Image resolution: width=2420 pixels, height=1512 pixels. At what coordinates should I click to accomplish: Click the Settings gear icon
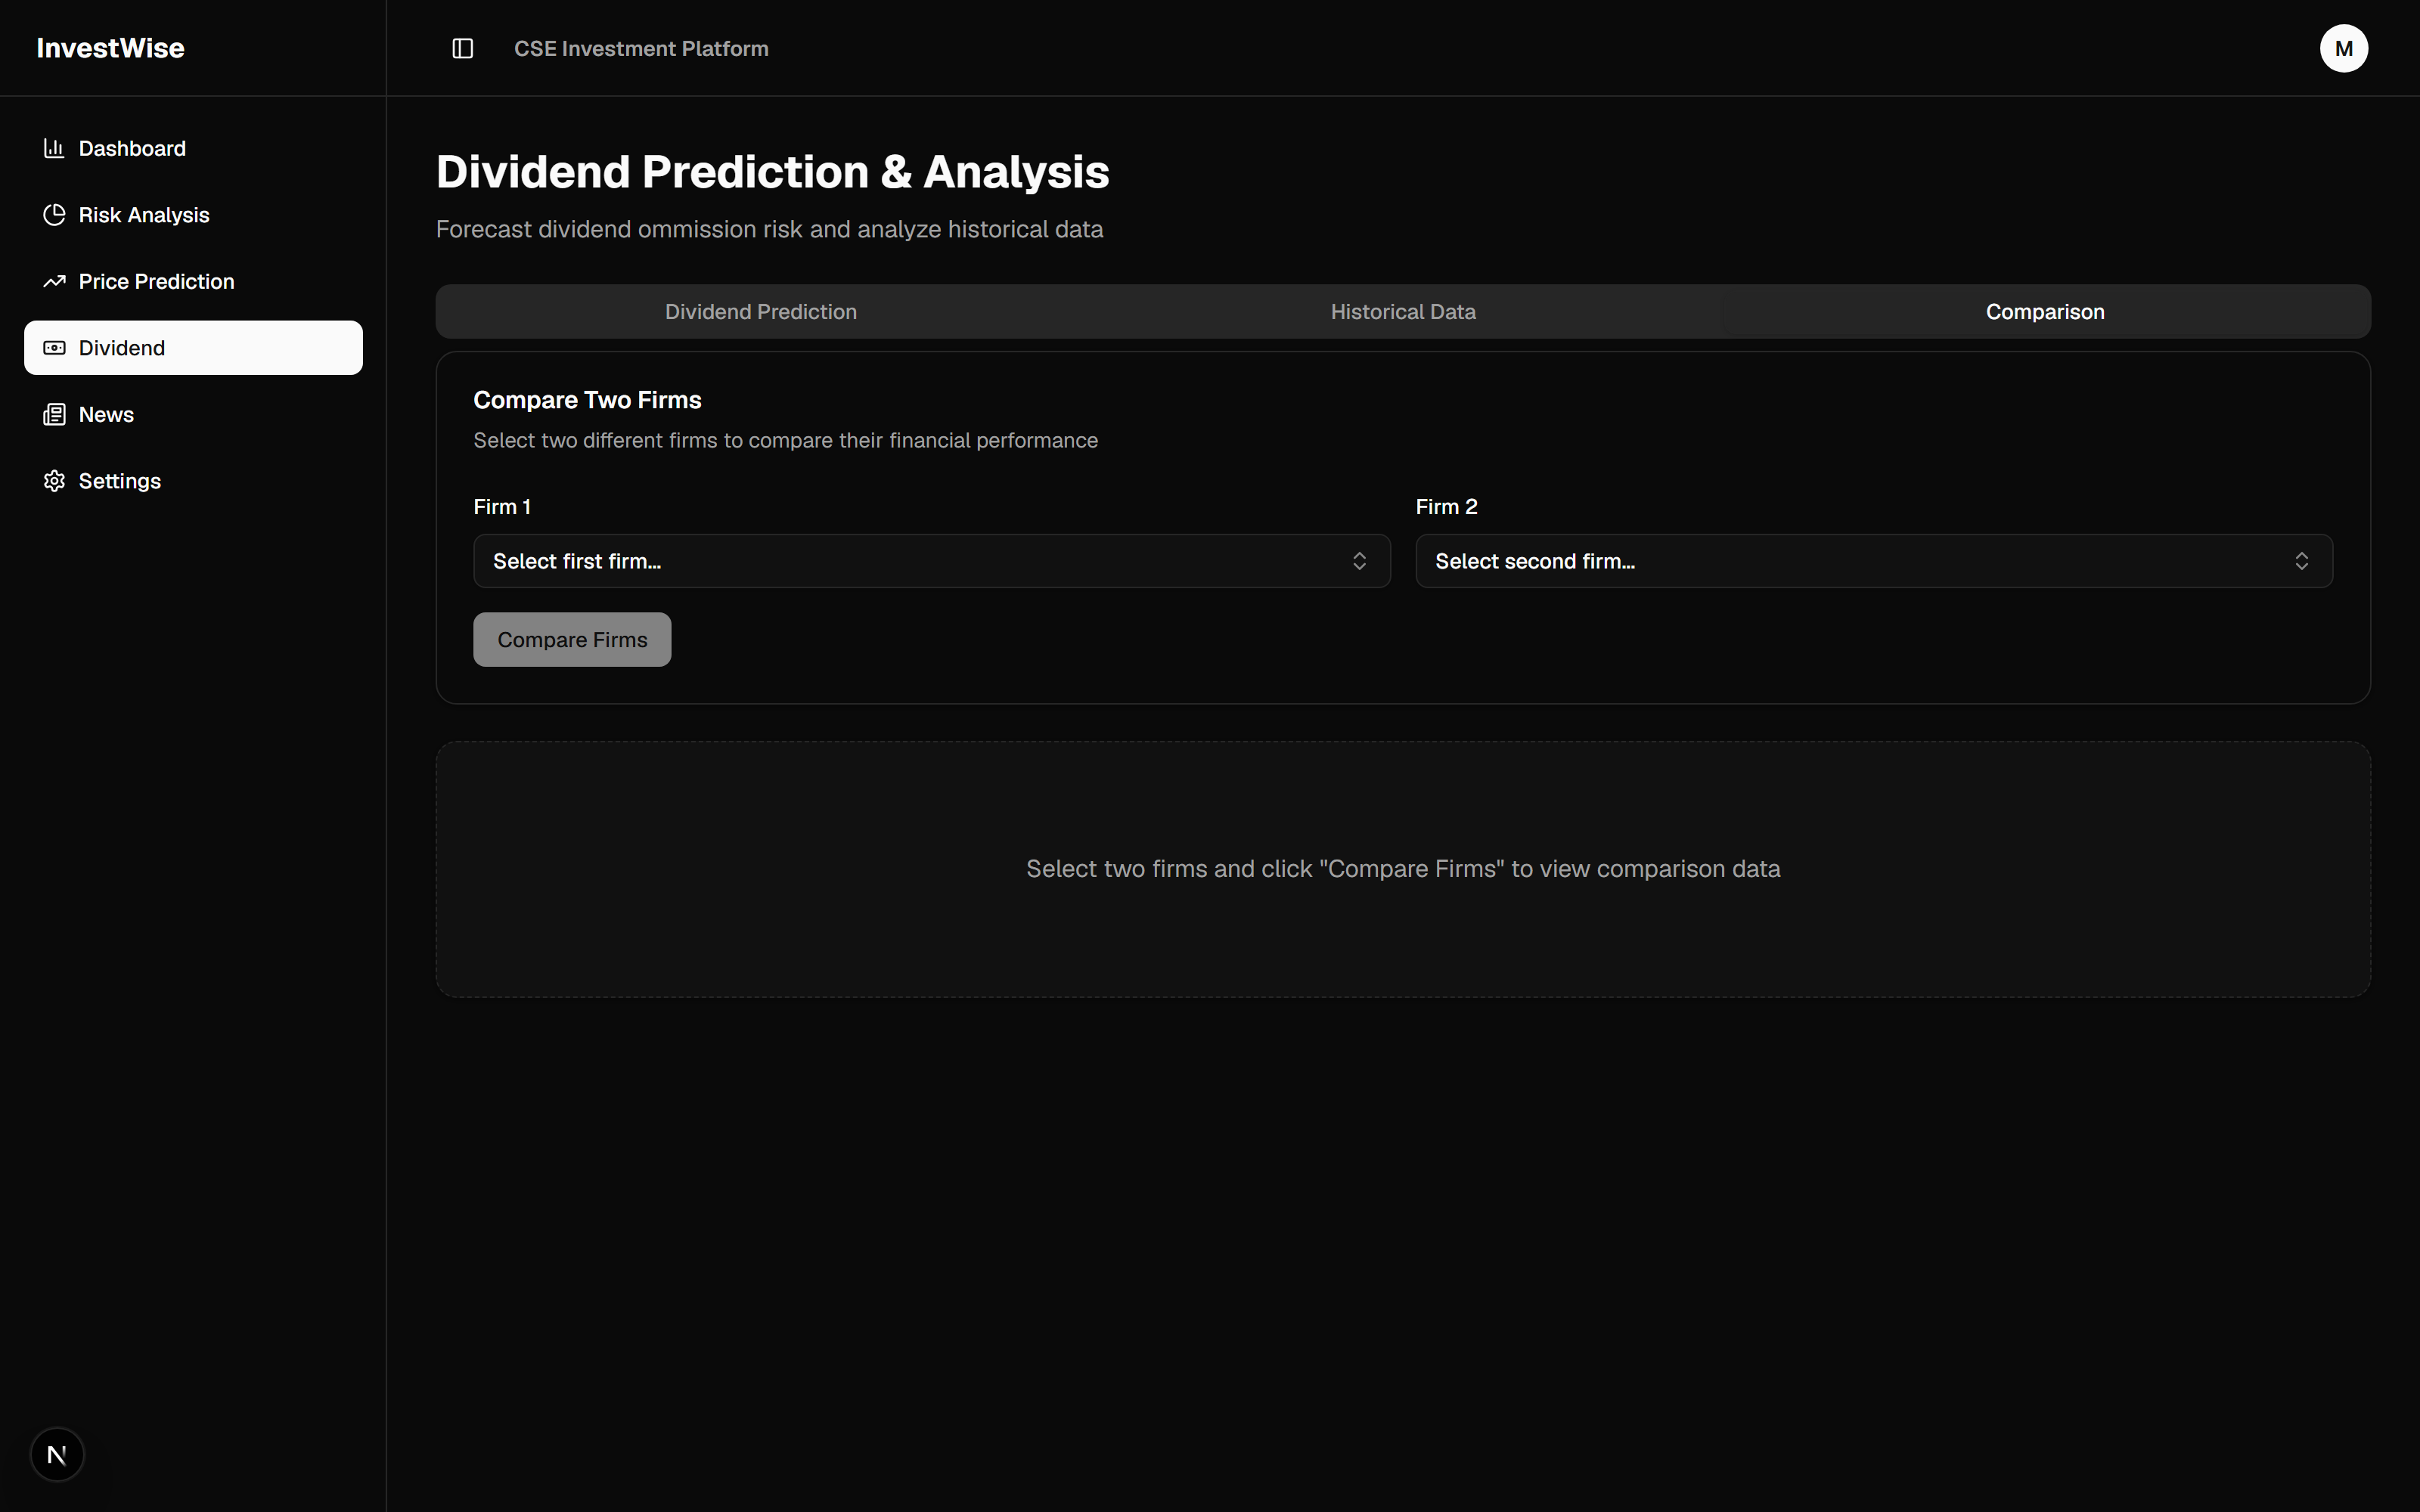coord(54,481)
